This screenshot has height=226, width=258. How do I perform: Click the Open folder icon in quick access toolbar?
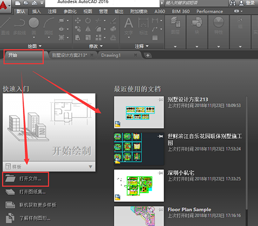pyautogui.click(x=26, y=3)
